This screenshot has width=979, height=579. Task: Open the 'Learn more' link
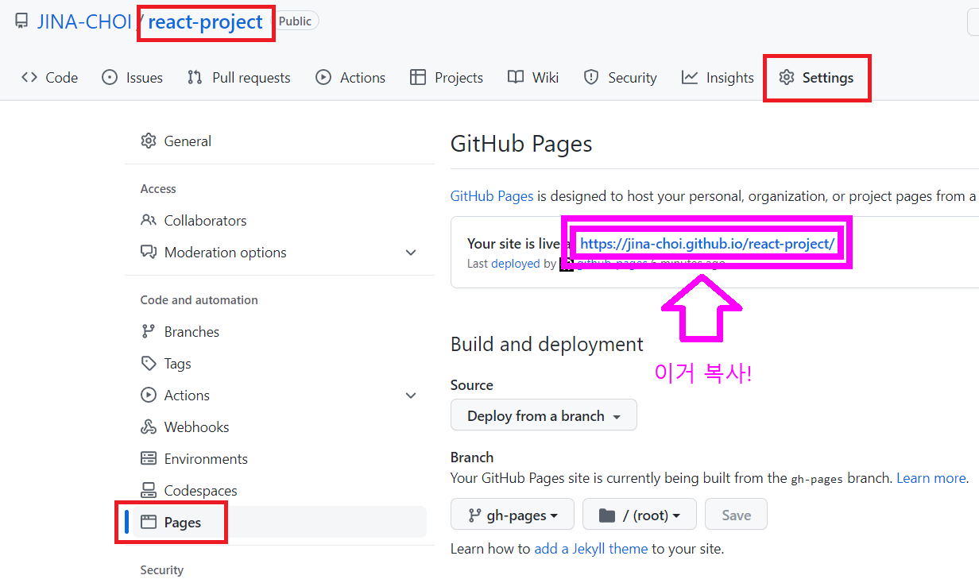pos(931,478)
